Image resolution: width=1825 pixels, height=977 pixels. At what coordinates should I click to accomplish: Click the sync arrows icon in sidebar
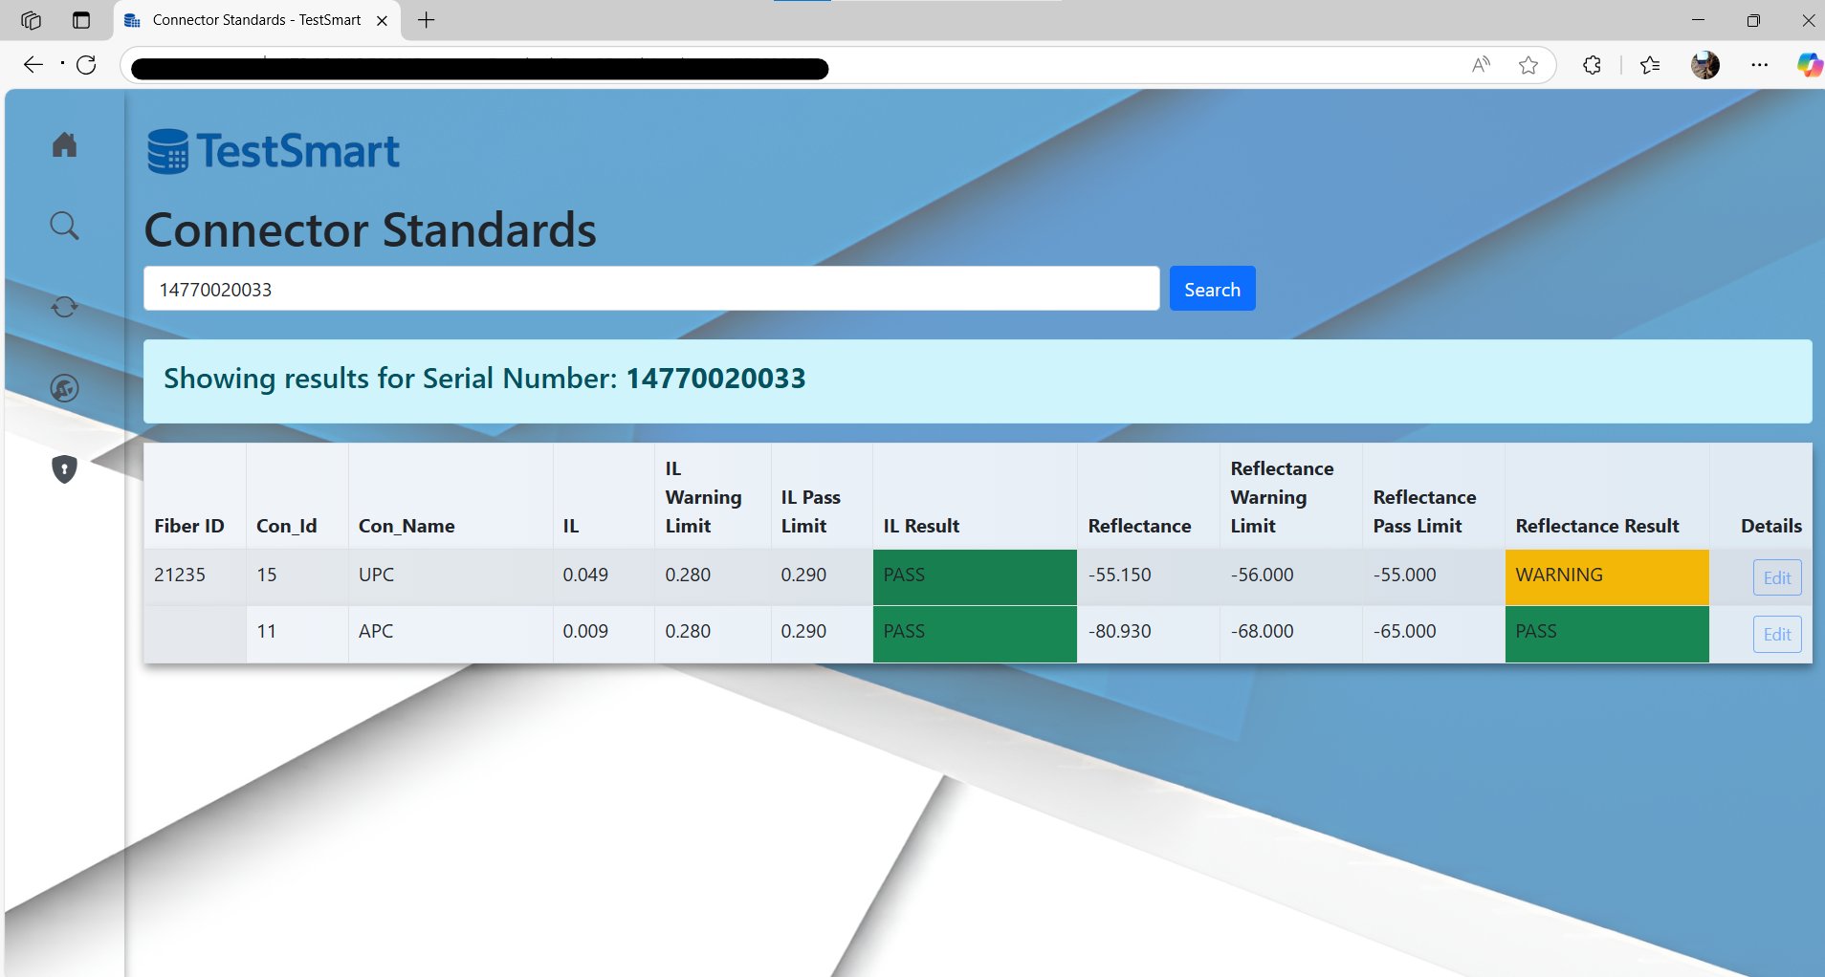tap(64, 307)
